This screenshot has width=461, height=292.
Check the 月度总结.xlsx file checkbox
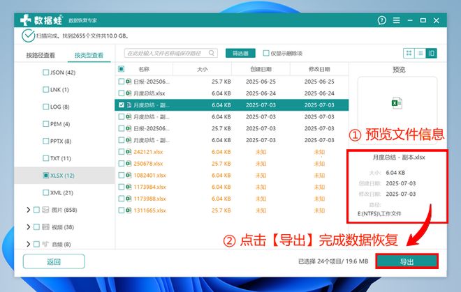tap(121, 93)
